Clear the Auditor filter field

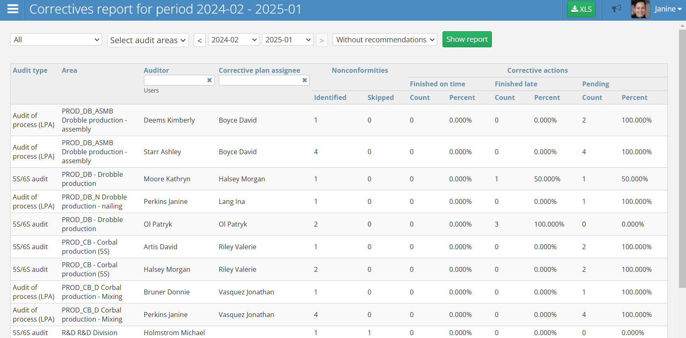pos(209,80)
